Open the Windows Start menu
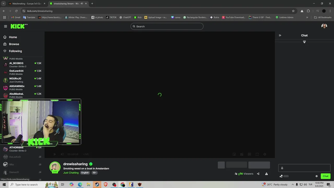 pyautogui.click(x=4, y=185)
